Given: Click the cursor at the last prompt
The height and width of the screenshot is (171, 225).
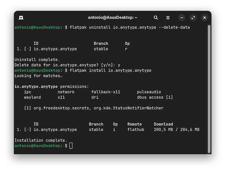Looking at the screenshot, I should [71, 146].
